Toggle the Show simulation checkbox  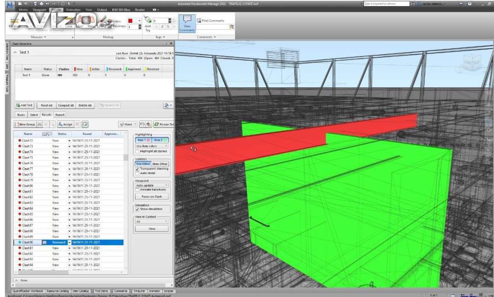pyautogui.click(x=137, y=209)
